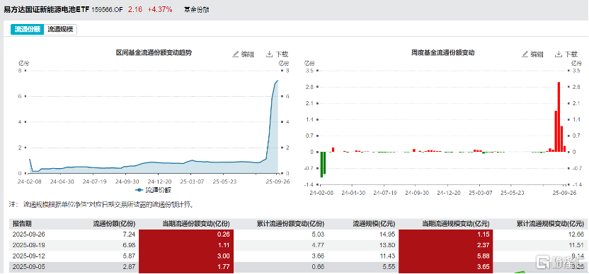589x274 pixels.
Task: Click 下载 label on the weekly change chart
Action: [x=571, y=54]
